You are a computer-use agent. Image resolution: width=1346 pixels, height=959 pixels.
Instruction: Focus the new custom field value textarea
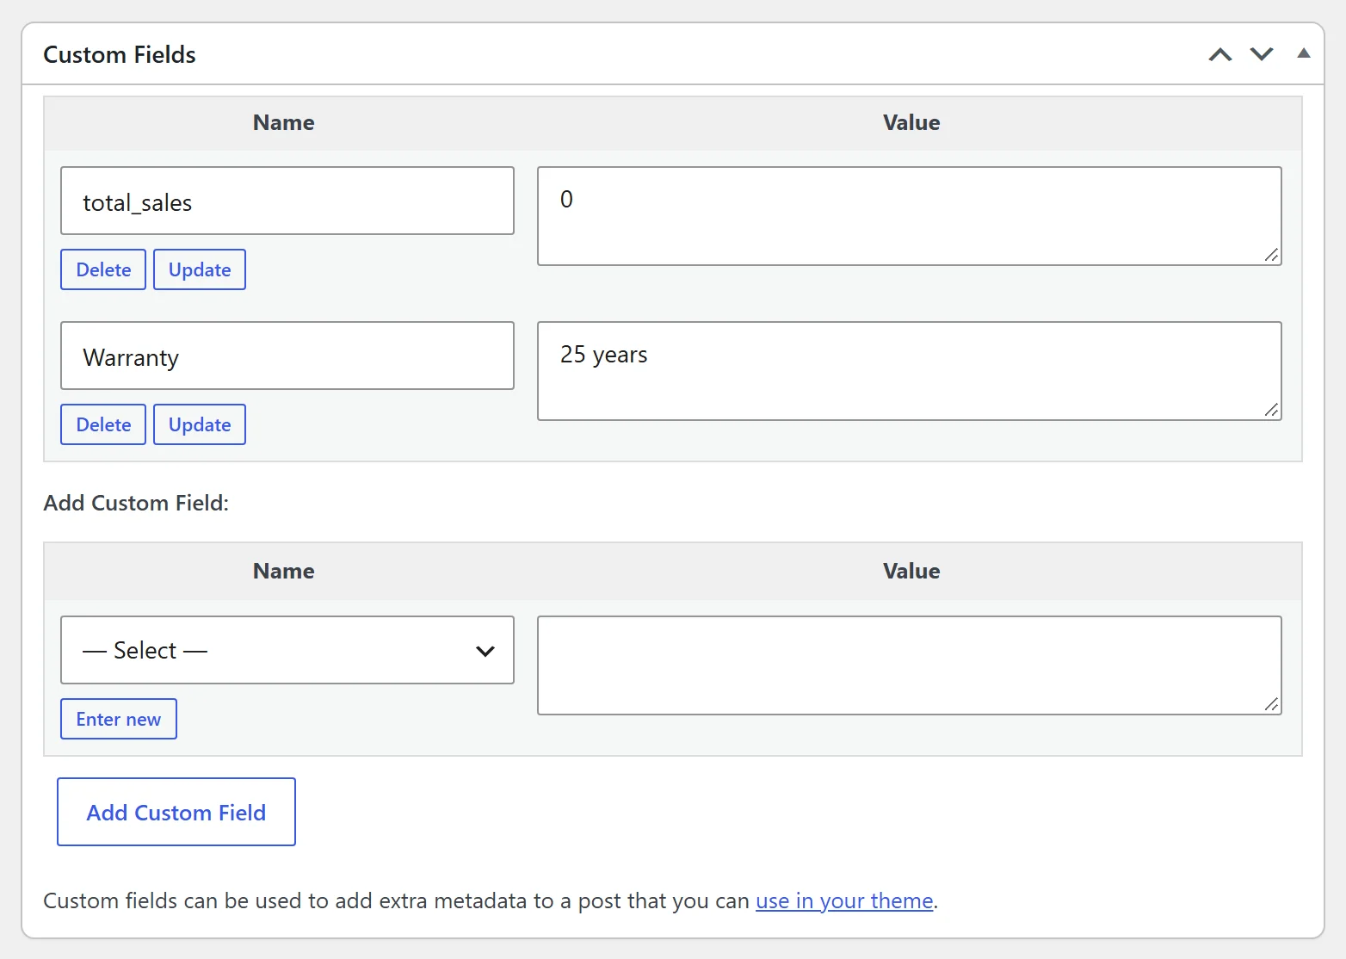[x=910, y=665]
